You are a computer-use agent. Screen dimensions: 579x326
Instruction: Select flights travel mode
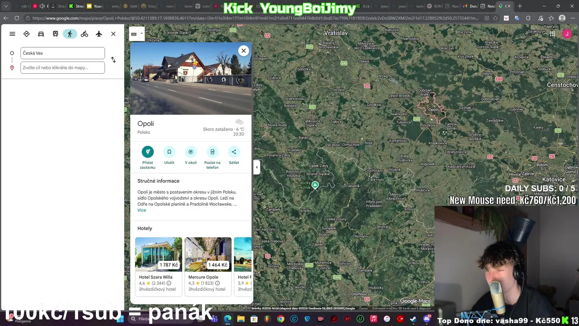[99, 34]
